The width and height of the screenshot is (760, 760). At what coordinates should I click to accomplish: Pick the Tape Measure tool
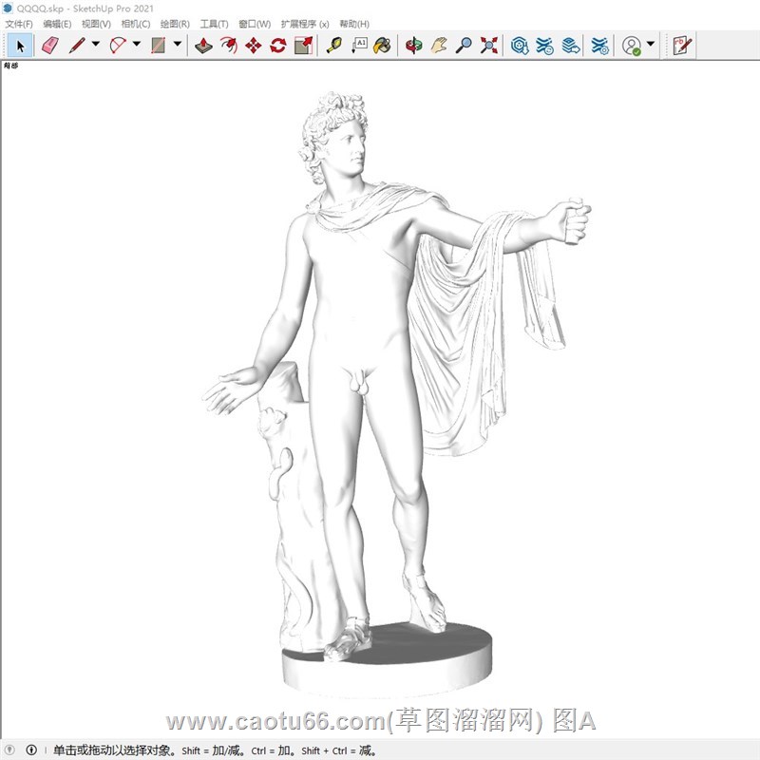point(333,45)
